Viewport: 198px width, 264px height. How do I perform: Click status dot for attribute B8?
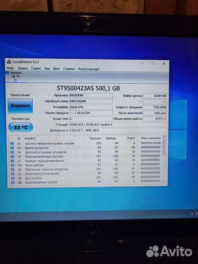[x=13, y=178]
